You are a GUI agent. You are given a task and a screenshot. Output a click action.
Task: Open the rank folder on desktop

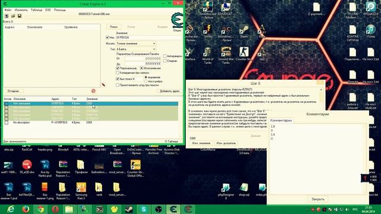click(x=99, y=189)
